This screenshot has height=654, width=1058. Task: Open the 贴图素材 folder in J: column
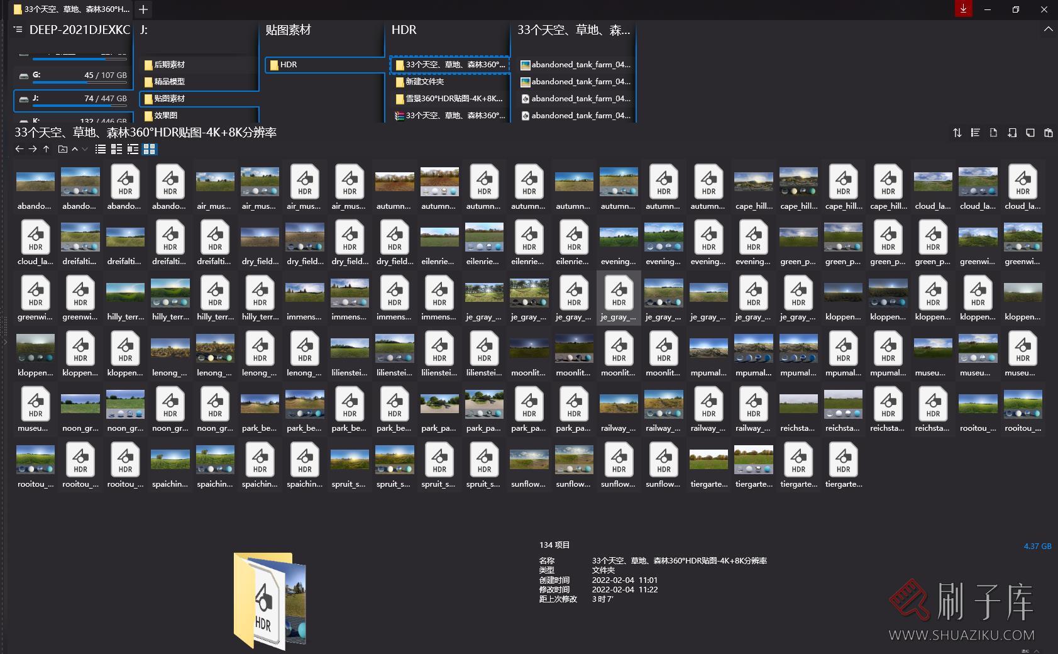[169, 99]
